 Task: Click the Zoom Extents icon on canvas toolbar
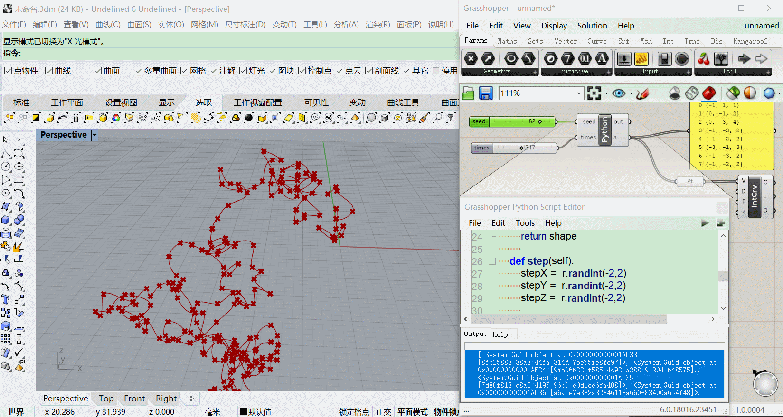594,93
